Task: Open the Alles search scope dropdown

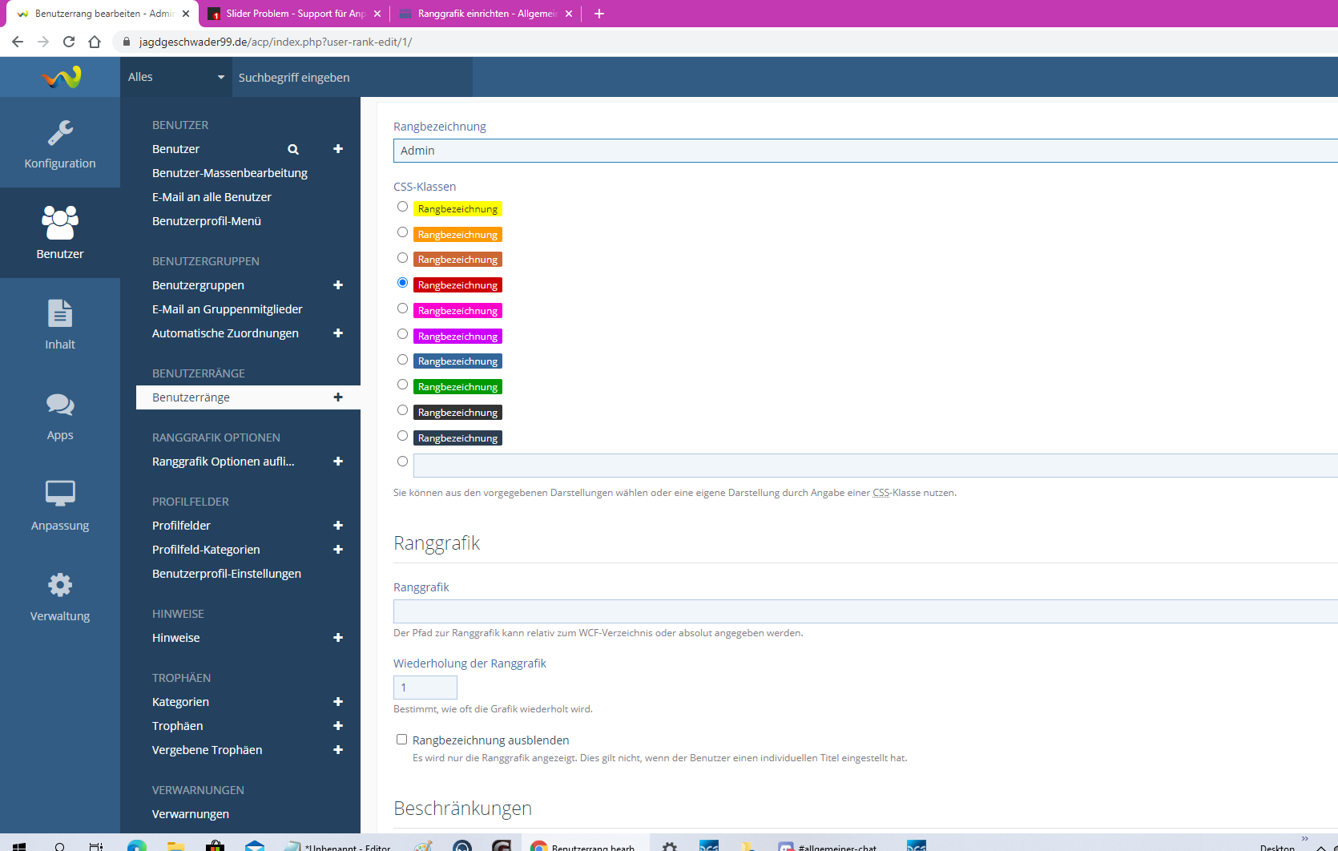Action: point(176,77)
